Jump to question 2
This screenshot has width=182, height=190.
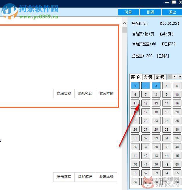146,86
